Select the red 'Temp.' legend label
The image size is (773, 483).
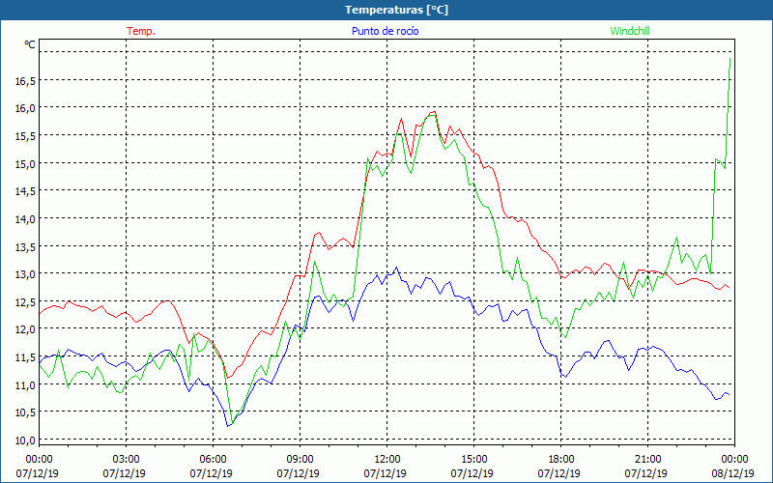tap(141, 31)
